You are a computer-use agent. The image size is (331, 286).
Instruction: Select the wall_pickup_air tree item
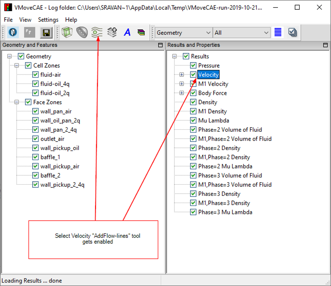tap(60, 166)
